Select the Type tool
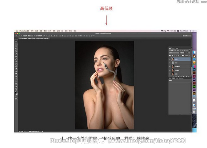The width and height of the screenshot is (207, 148). [16, 79]
